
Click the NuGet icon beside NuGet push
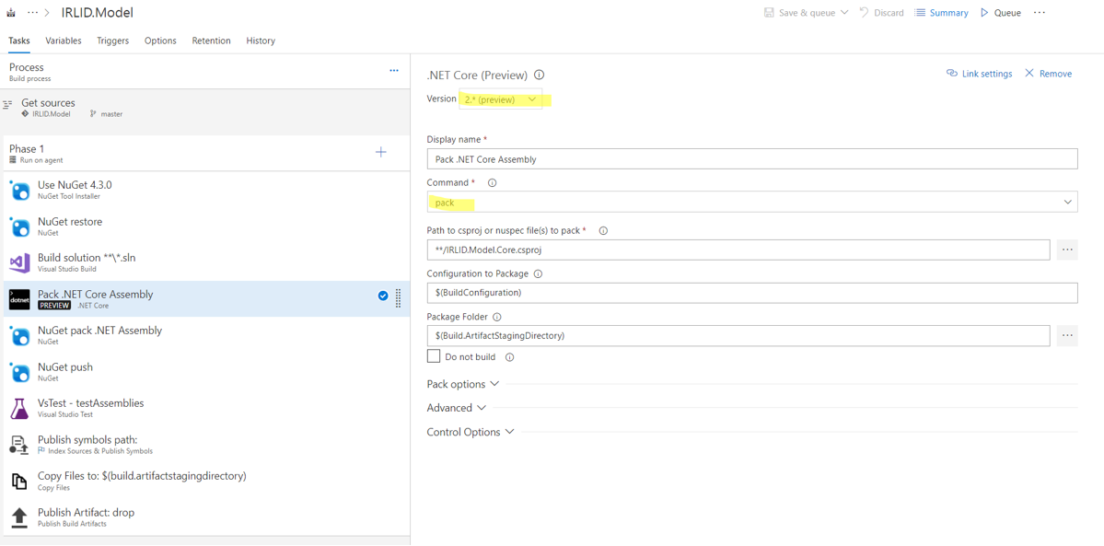coord(19,373)
